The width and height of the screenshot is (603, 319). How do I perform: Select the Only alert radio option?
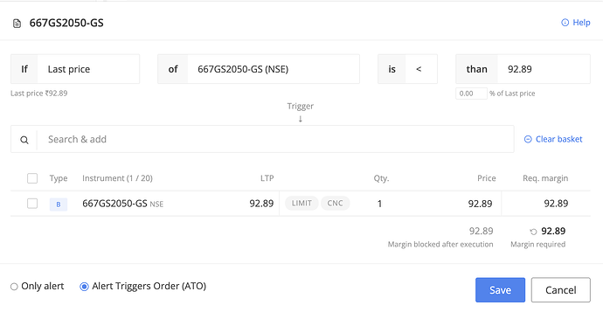click(x=14, y=287)
